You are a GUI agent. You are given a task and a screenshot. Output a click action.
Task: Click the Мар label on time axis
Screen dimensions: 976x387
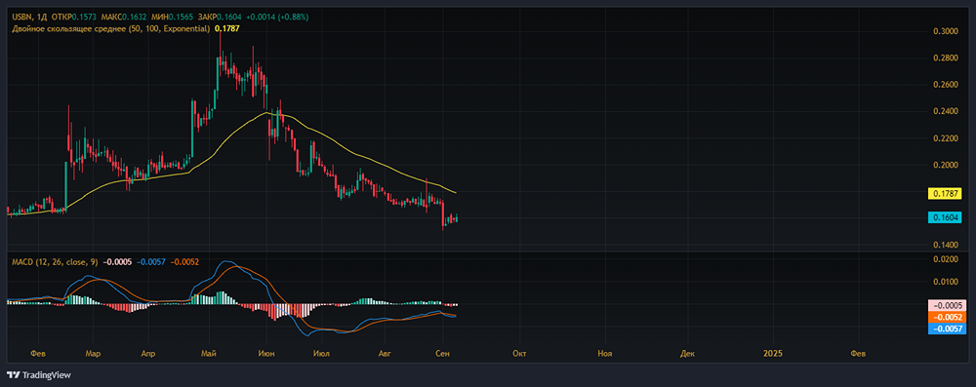click(94, 354)
